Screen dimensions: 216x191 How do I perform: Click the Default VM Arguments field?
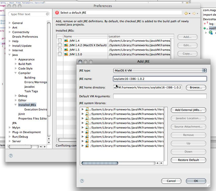coord(160,96)
